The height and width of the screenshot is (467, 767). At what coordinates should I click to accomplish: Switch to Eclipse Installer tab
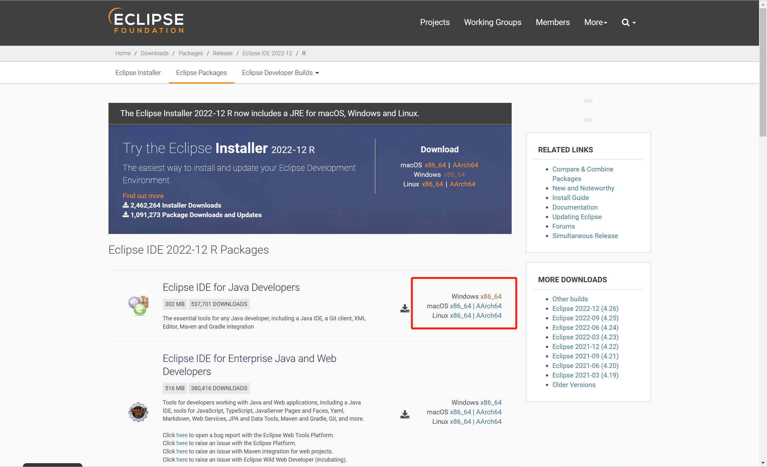pos(138,73)
